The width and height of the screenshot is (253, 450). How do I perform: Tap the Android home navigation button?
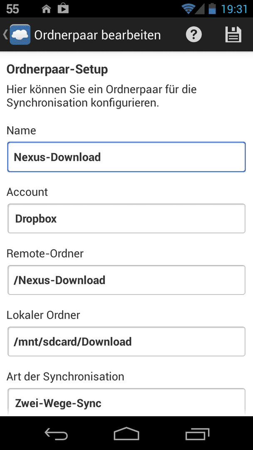point(126,434)
